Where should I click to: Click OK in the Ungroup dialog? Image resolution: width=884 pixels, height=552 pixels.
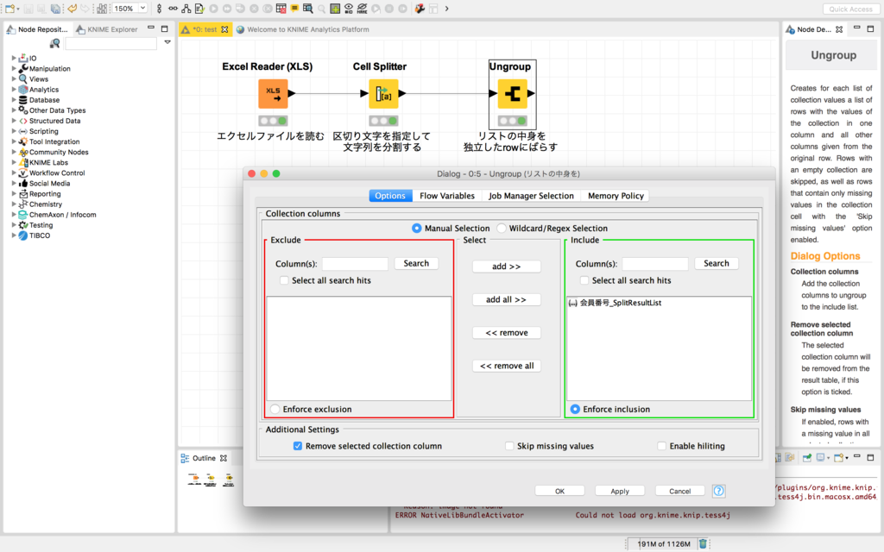[559, 491]
